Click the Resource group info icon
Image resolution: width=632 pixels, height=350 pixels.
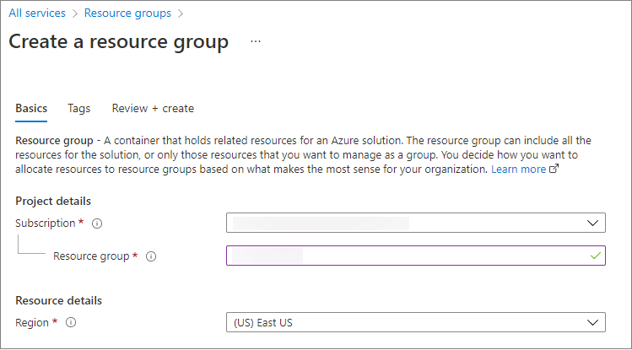pos(151,256)
